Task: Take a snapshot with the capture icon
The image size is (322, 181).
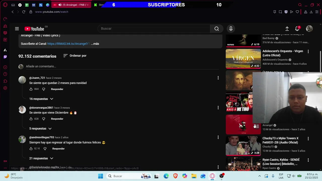Action: pos(280,12)
